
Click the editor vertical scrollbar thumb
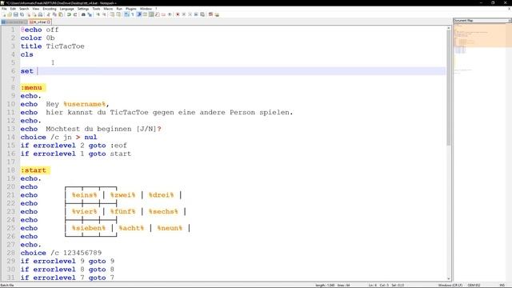(448, 88)
